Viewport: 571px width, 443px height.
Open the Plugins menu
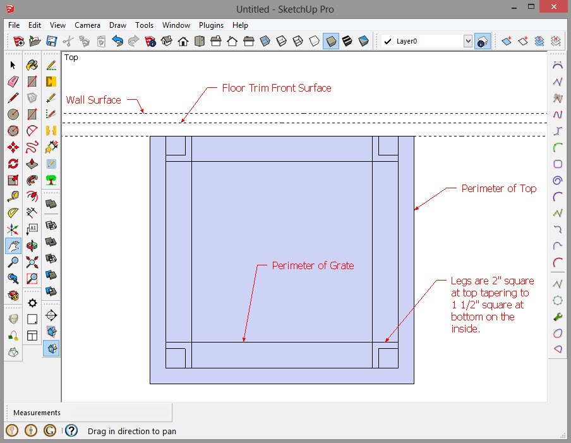pyautogui.click(x=211, y=25)
